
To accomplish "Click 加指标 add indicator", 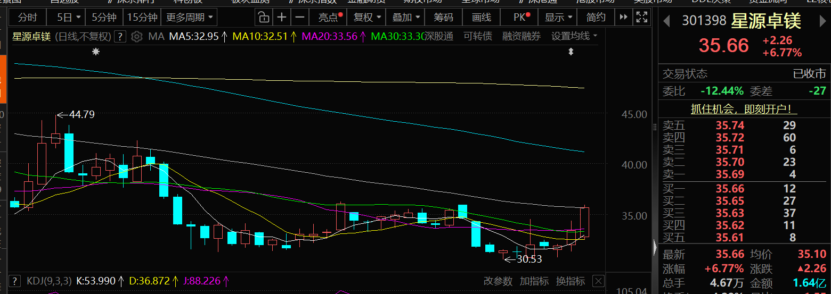I will point(534,281).
